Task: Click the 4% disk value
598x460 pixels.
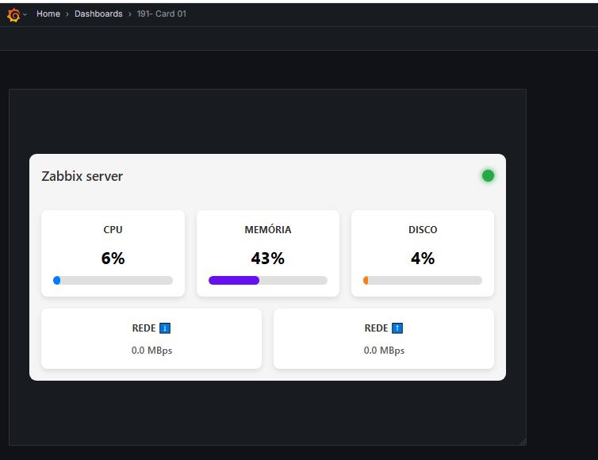Action: click(423, 259)
